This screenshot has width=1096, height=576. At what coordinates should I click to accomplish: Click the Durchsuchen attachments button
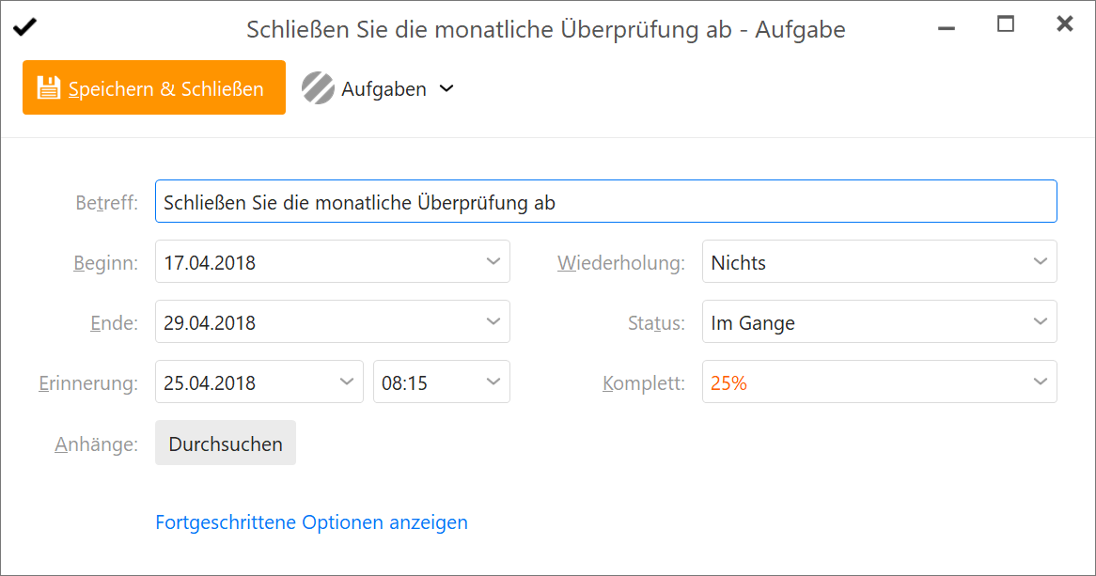(x=226, y=444)
